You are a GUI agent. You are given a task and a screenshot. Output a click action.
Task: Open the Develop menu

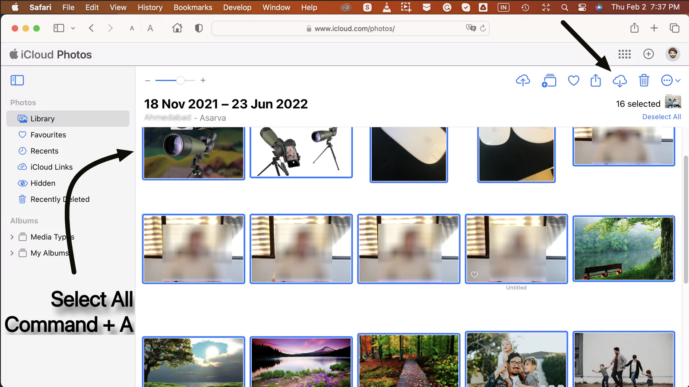[x=237, y=7]
